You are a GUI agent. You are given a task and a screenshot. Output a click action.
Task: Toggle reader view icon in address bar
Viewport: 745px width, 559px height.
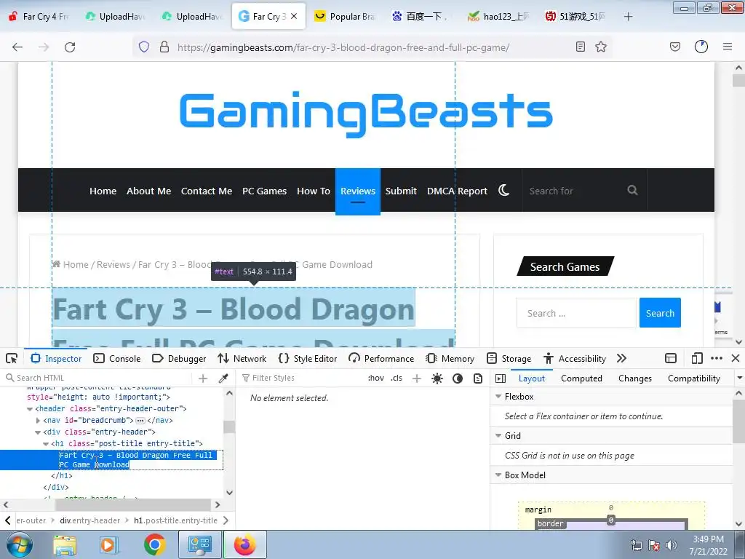point(580,47)
